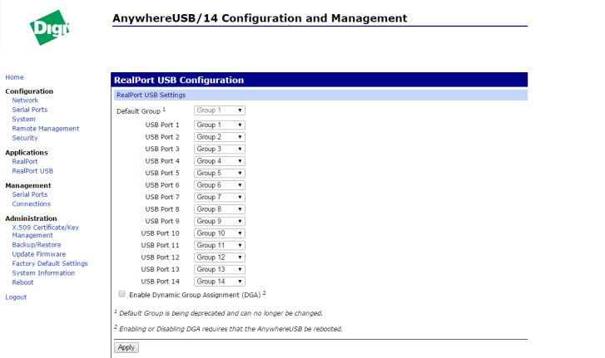Open Serial Ports under Management
605x358 pixels.
pyautogui.click(x=30, y=194)
